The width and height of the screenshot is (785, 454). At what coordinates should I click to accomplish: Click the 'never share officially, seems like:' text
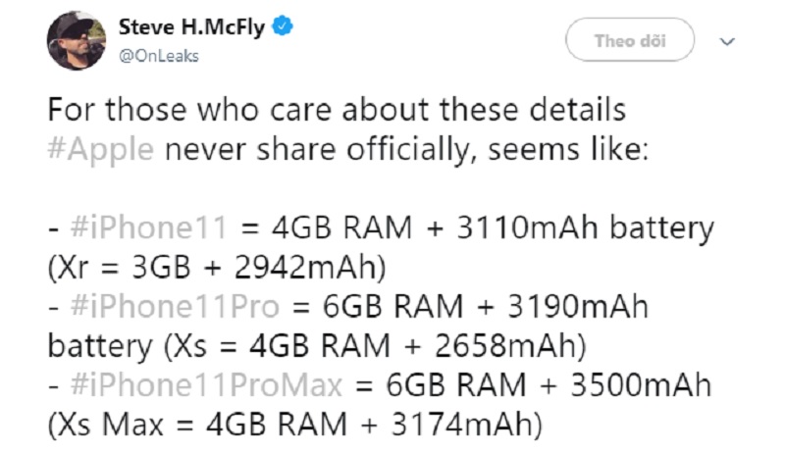point(406,150)
